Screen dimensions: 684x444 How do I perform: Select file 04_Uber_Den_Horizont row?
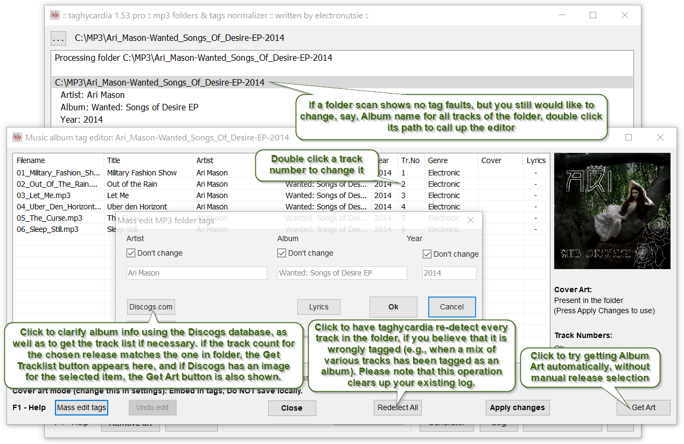click(x=58, y=207)
